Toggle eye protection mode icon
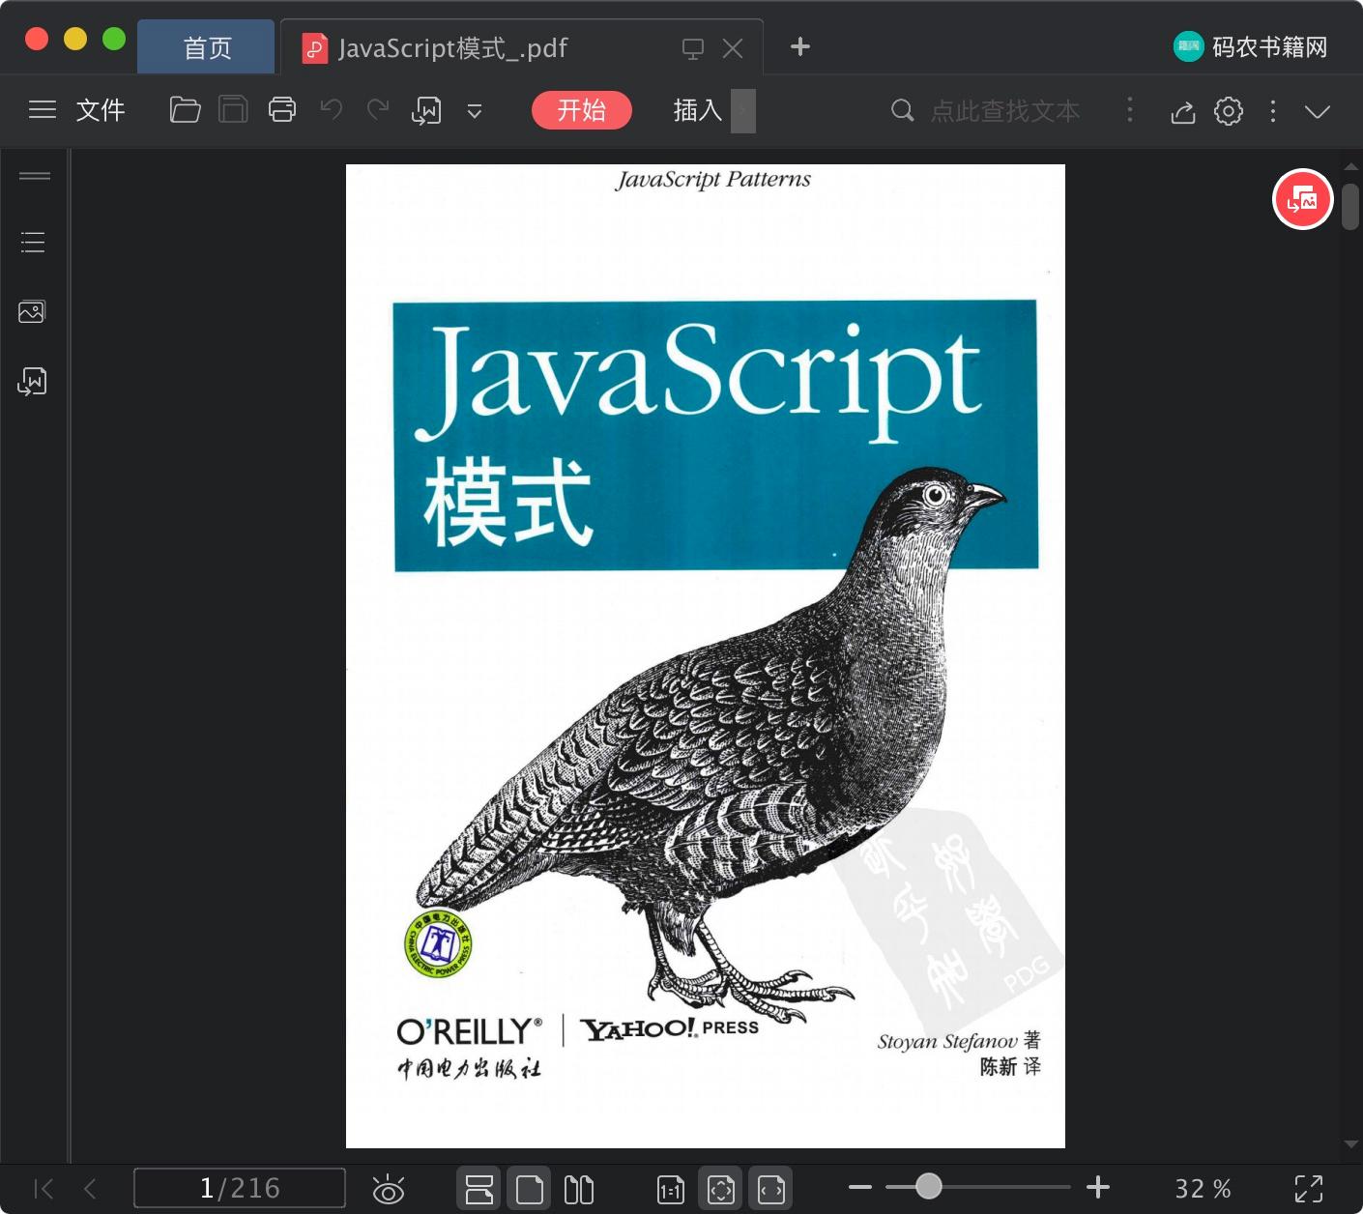The height and width of the screenshot is (1214, 1363). (389, 1190)
